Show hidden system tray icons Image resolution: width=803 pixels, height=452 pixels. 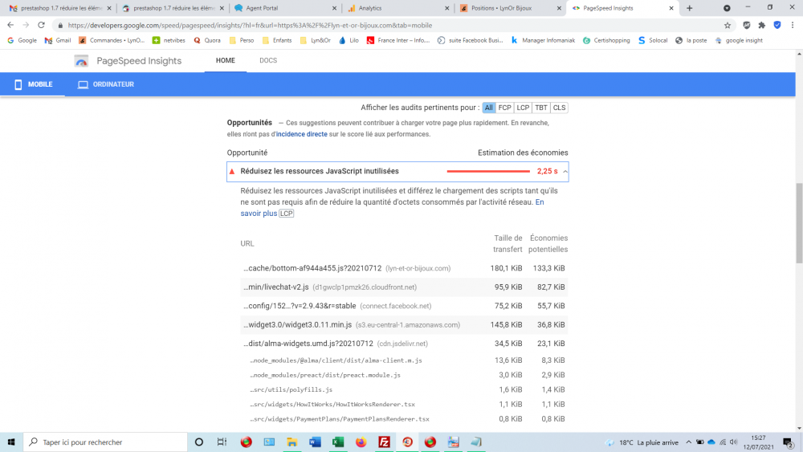point(688,442)
